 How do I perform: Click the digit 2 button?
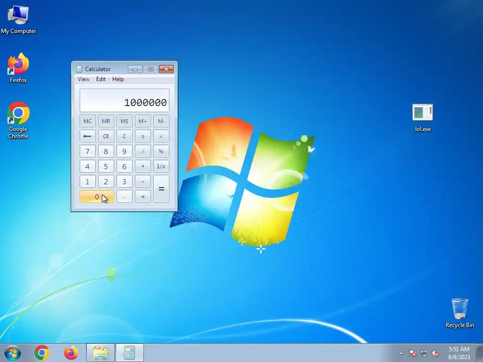click(x=106, y=181)
